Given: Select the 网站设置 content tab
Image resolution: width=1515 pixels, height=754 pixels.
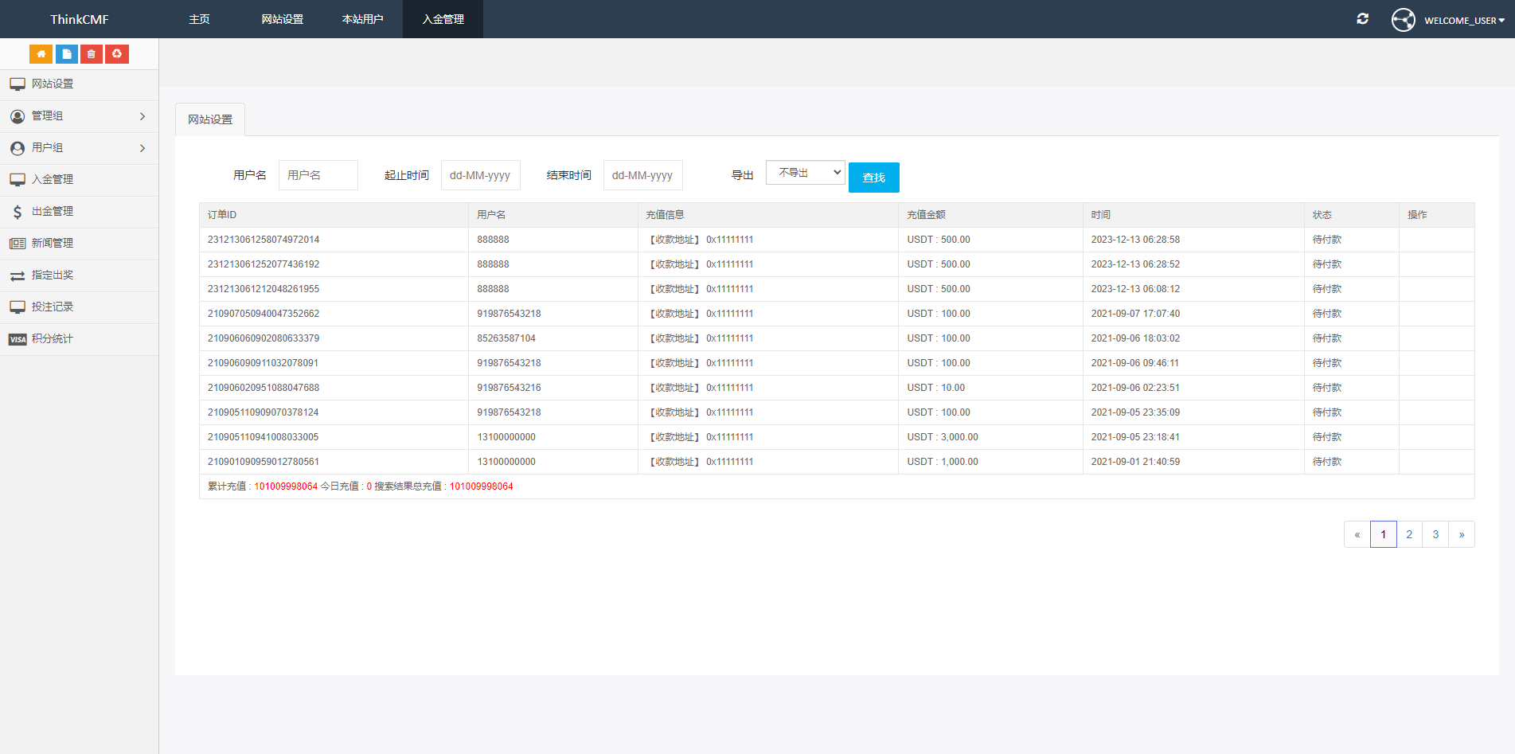Looking at the screenshot, I should tap(210, 119).
